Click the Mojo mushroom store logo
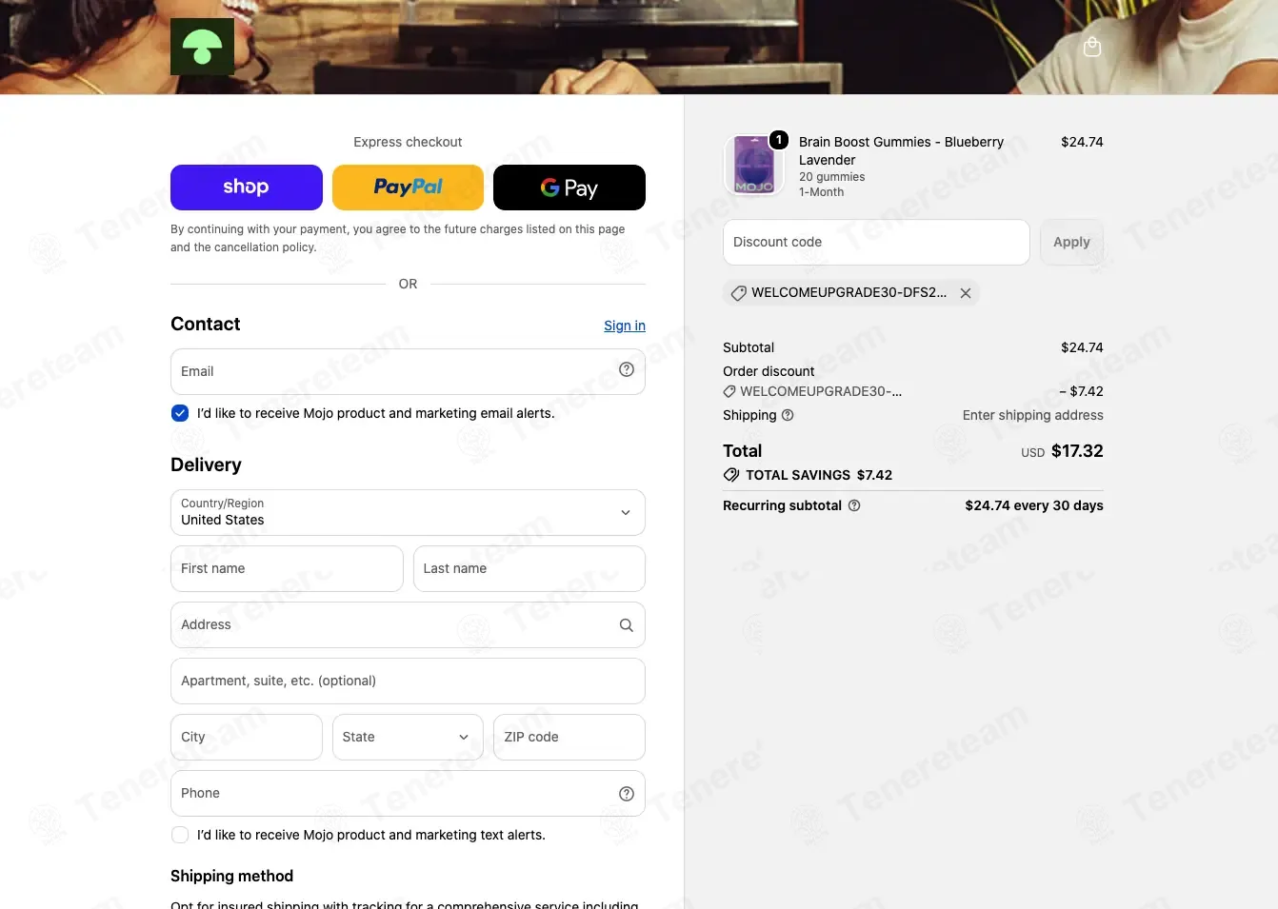Screen dimensions: 1278x909 pos(202,47)
